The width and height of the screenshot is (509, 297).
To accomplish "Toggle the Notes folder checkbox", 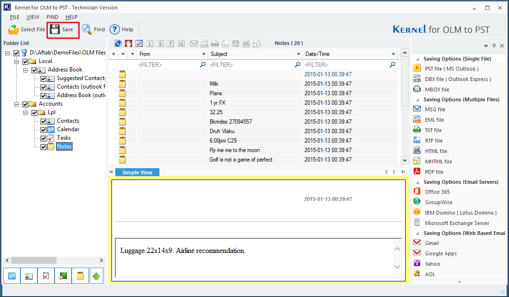I will (43, 147).
